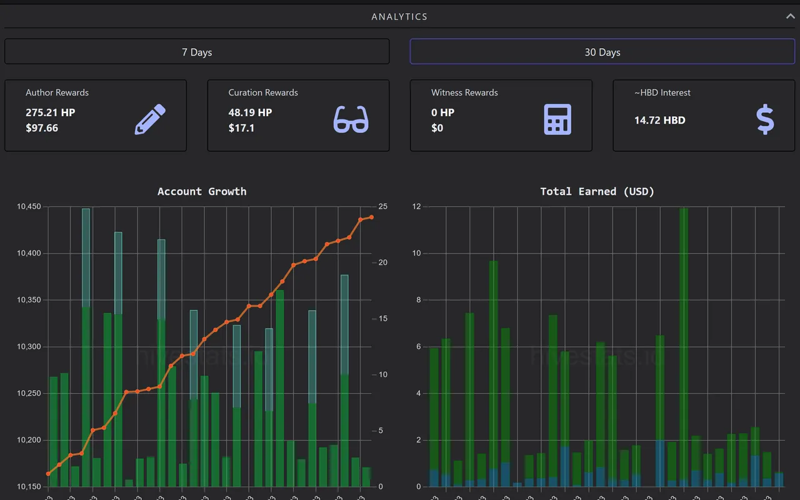Click the first orange point on growth line
This screenshot has width=800, height=500.
[x=48, y=474]
